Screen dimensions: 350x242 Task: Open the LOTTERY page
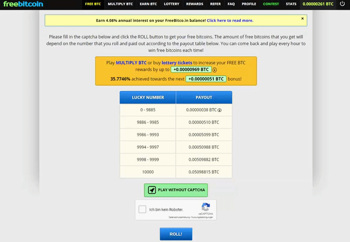pos(171,4)
